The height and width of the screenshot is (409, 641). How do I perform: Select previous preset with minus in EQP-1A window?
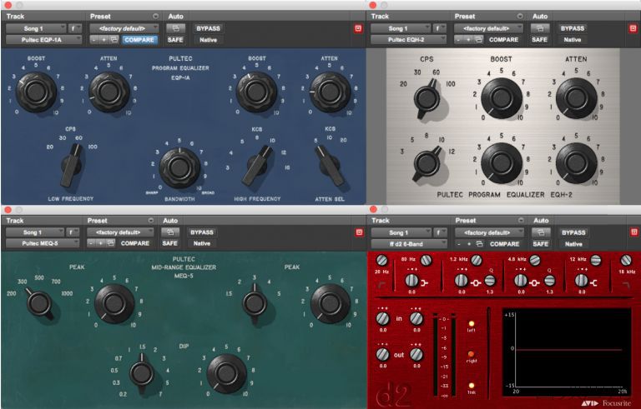(x=94, y=40)
